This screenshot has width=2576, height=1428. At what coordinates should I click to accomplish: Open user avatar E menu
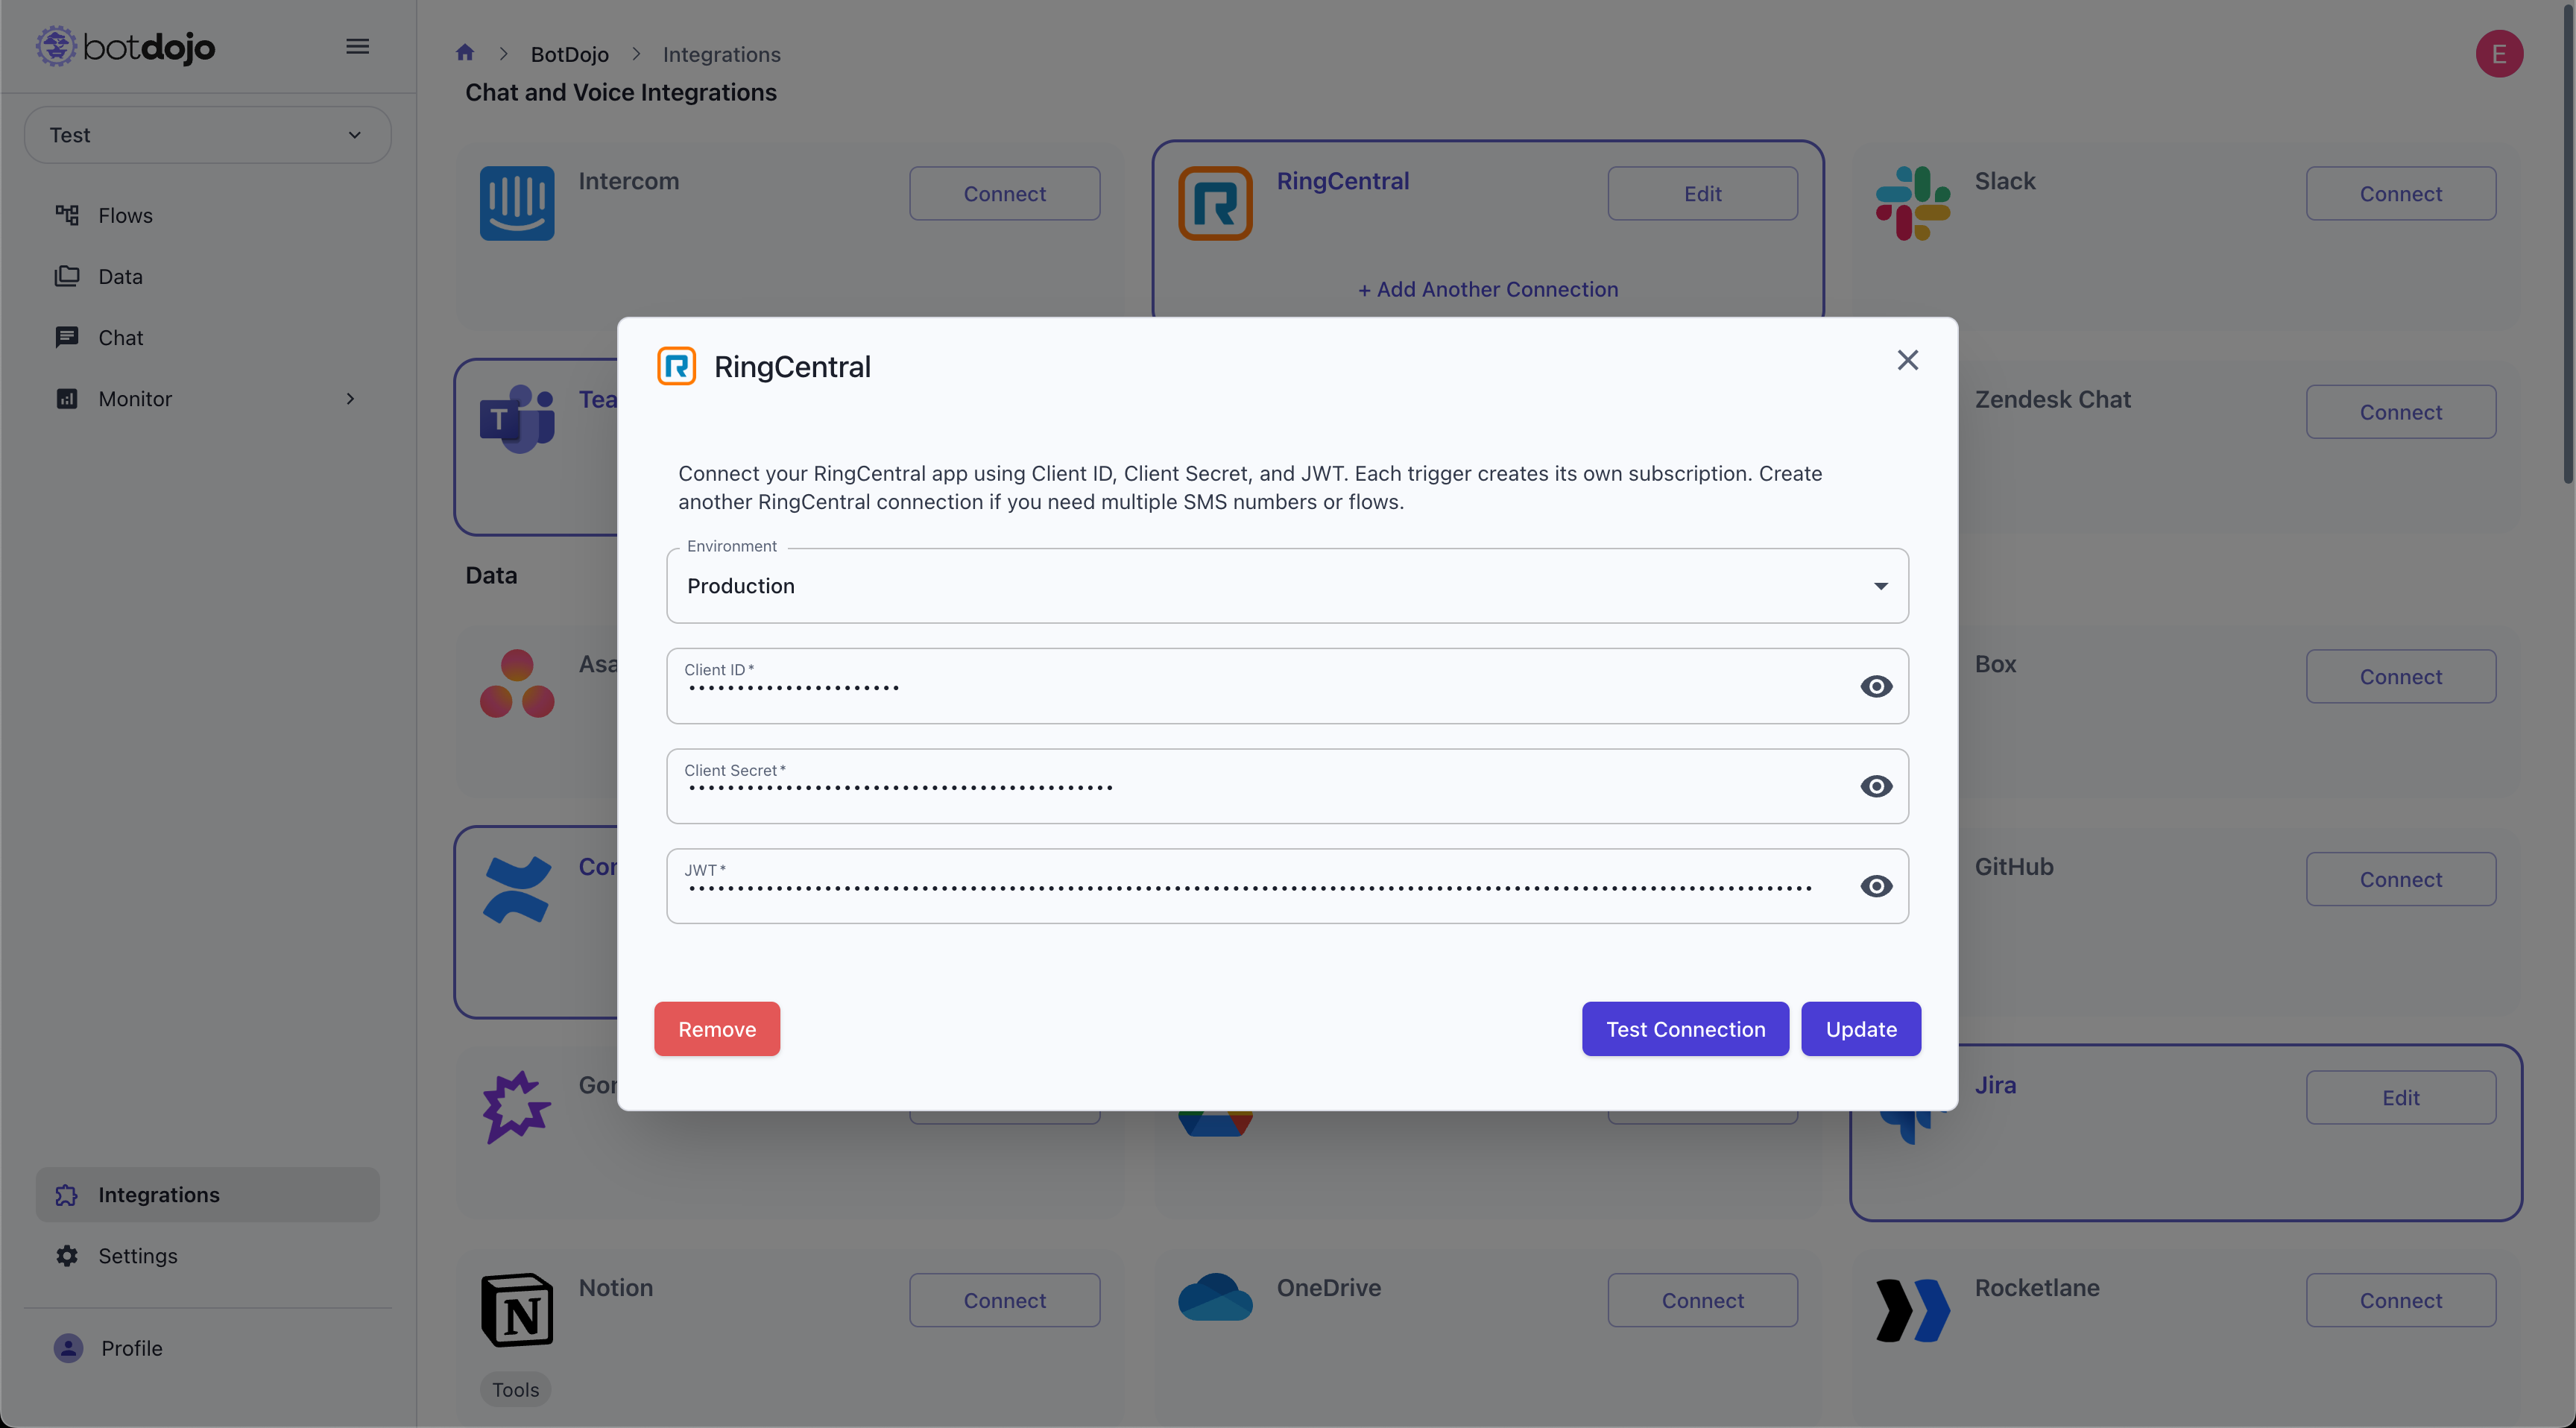2498,54
